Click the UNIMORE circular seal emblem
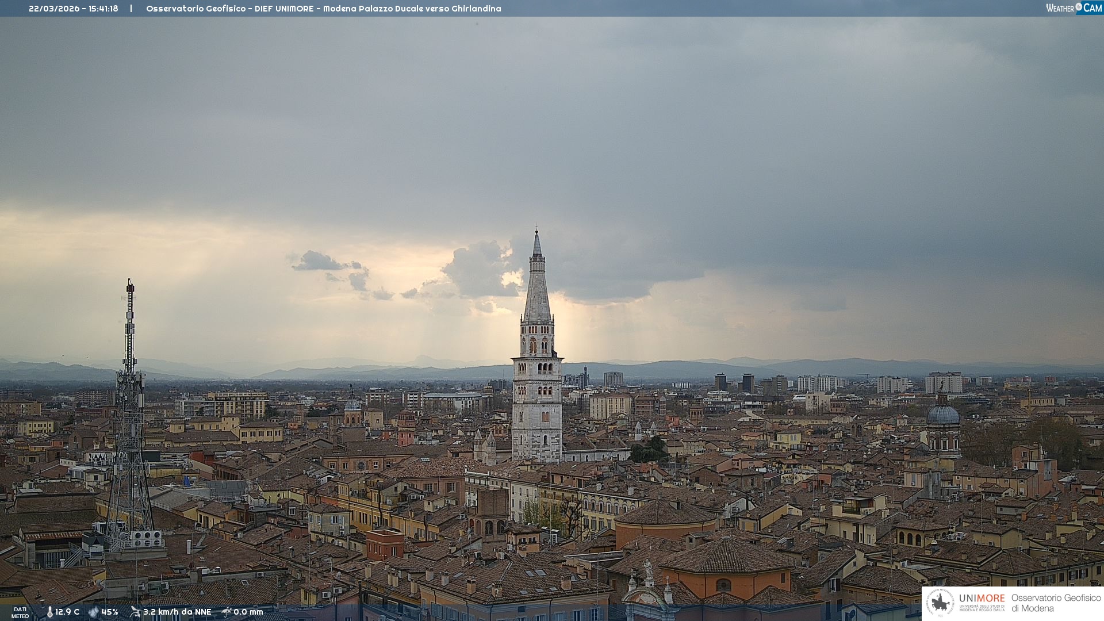 click(x=940, y=603)
